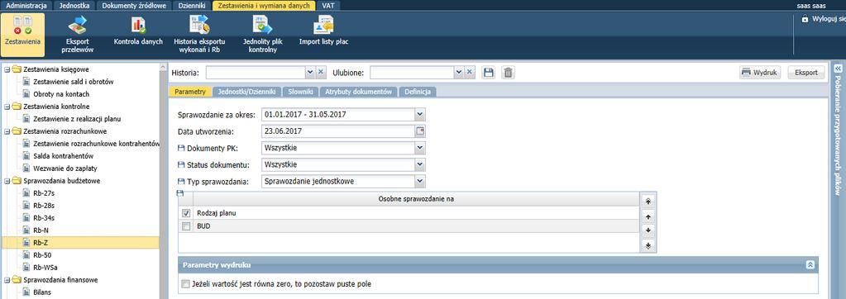Screen dimensions: 846x299
Task: Open Jednolity plik kontrolny
Action: point(263,35)
